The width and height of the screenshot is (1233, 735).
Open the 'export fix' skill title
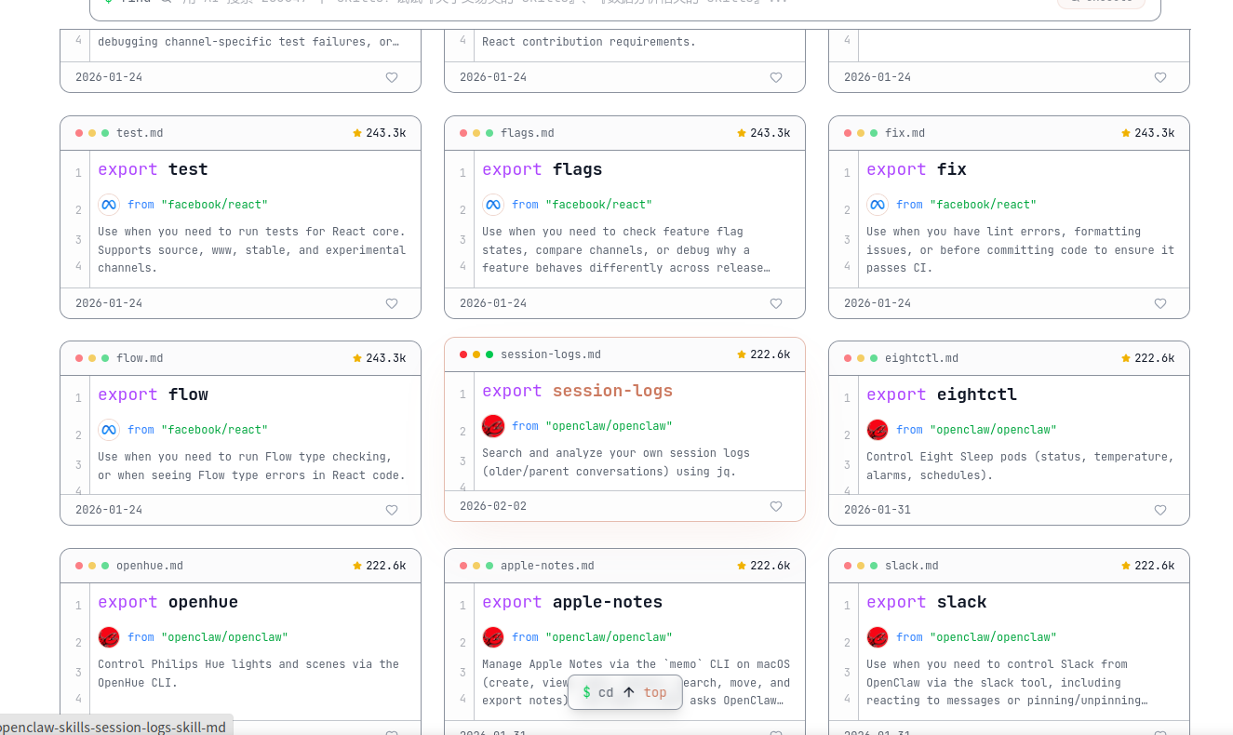[x=917, y=169]
